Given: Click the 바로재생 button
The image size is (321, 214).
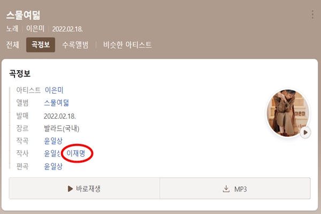Looking at the screenshot, I should point(84,188).
